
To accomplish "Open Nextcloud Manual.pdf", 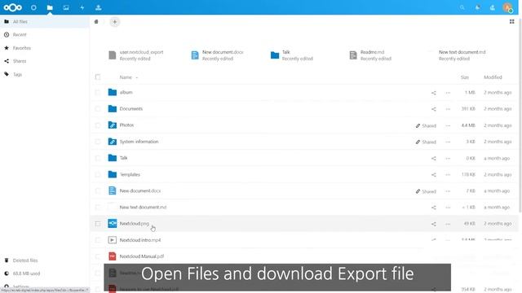I will pyautogui.click(x=142, y=256).
